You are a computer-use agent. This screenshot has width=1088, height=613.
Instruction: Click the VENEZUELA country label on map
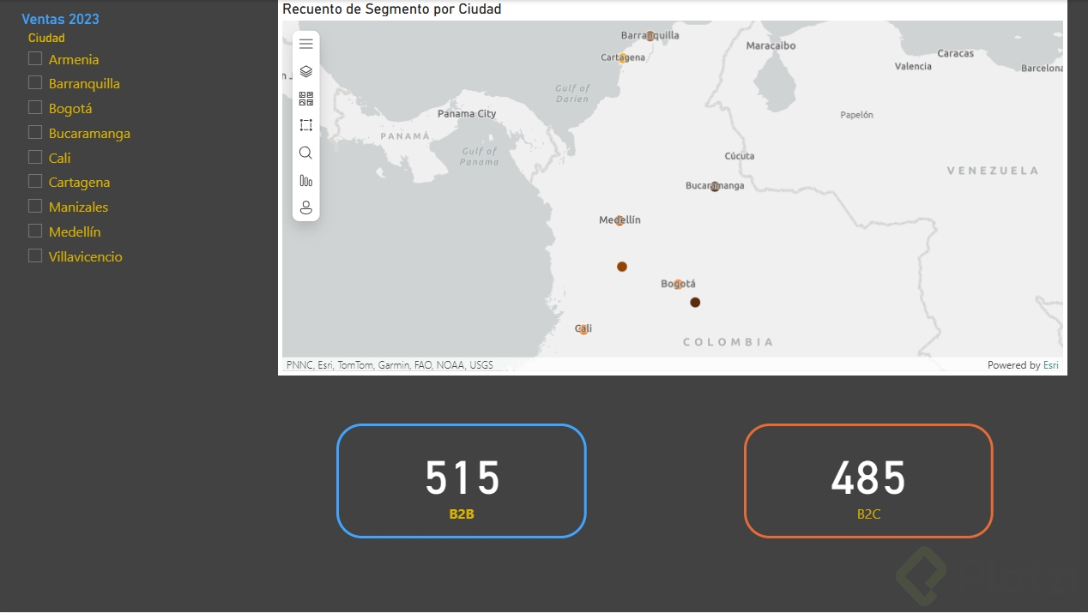click(993, 171)
